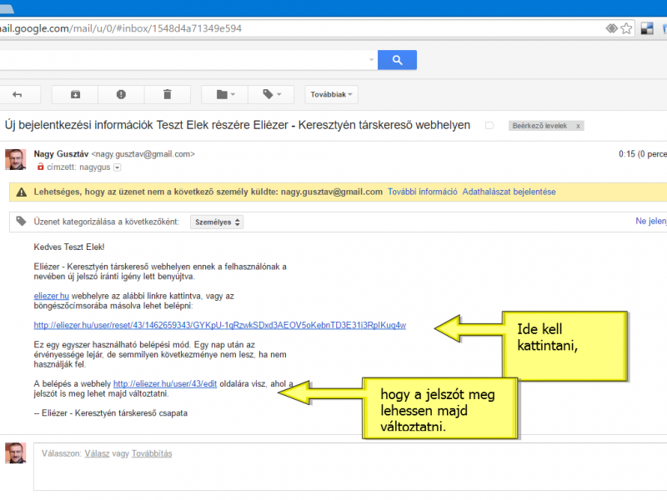Click Továbbítás to forward message
667x500 pixels.
pos(152,453)
